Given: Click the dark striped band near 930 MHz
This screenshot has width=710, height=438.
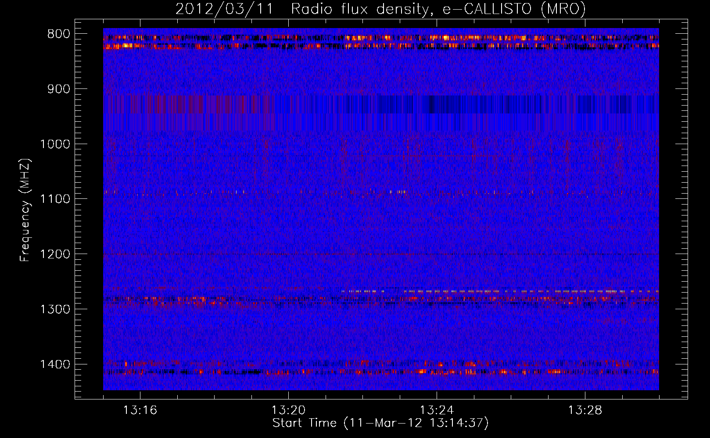Looking at the screenshot, I should [381, 104].
